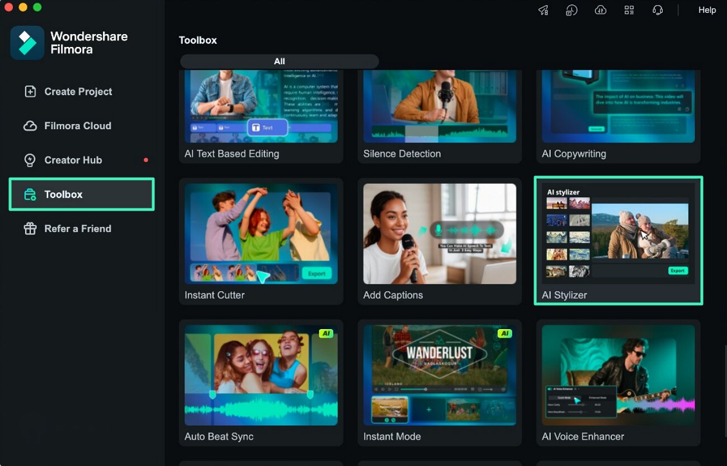This screenshot has width=727, height=466.
Task: Open the grid apps icon in the top bar
Action: point(629,10)
